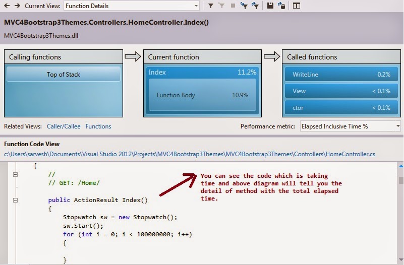Collapse the Index method outline
This screenshot has height=265, width=404.
[x=16, y=200]
